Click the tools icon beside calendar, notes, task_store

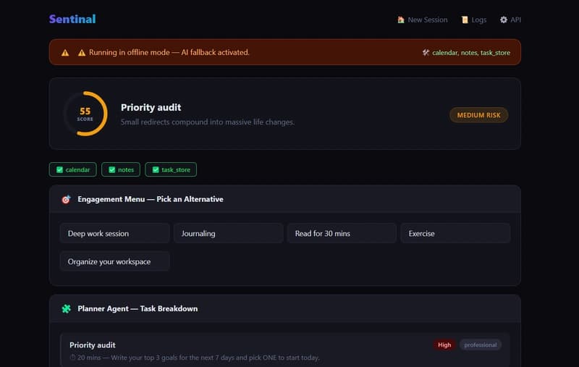point(426,52)
